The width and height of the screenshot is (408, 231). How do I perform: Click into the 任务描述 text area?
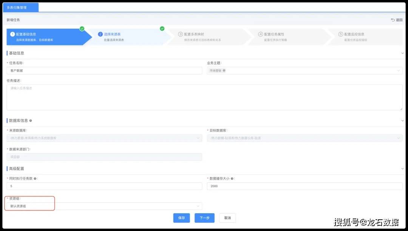point(204,97)
